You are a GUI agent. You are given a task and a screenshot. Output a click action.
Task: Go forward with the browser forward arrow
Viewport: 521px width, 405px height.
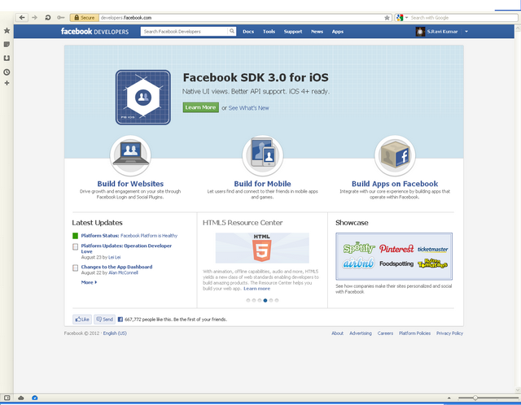click(35, 18)
